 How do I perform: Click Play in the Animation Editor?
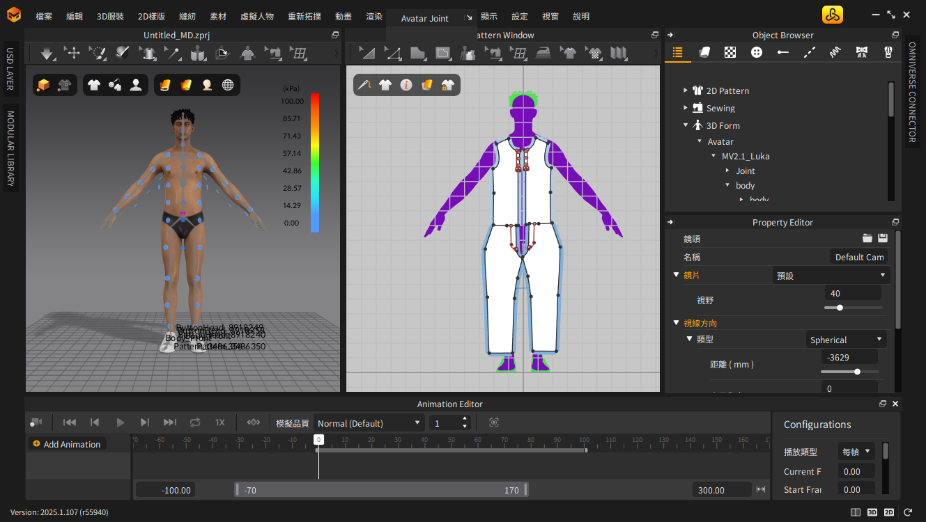coord(120,422)
